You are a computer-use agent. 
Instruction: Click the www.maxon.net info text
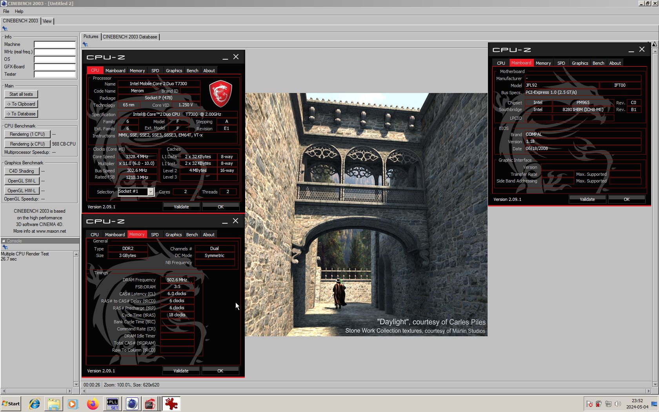pyautogui.click(x=51, y=231)
